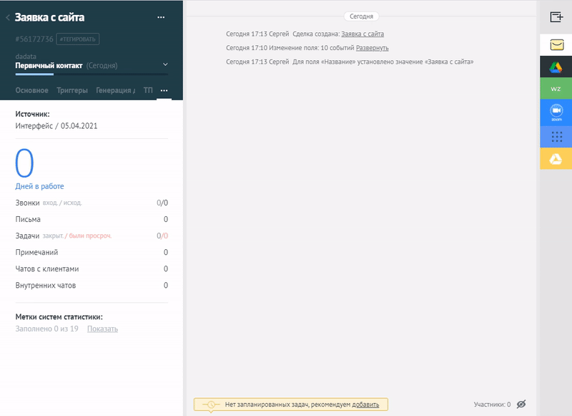
Task: Open the dotted grid widget
Action: 556,136
